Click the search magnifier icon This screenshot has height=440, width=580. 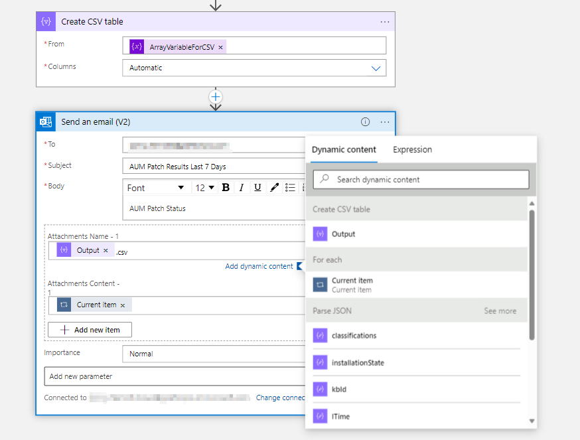(x=325, y=179)
